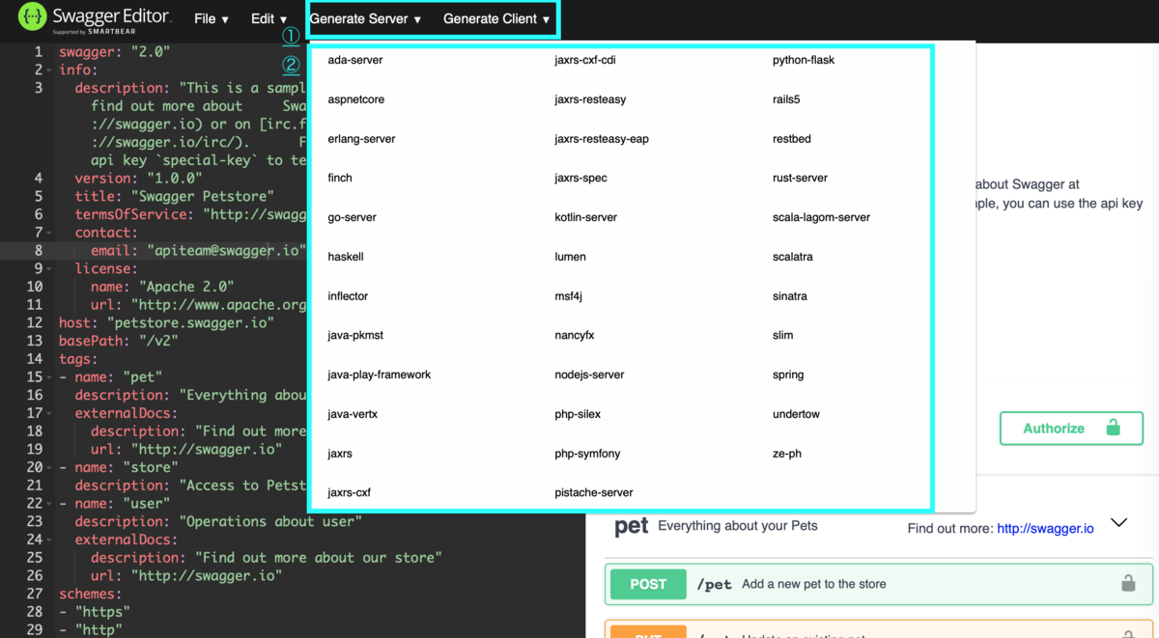Click the host petstore.swagger.io line
The height and width of the screenshot is (638, 1159).
point(166,323)
